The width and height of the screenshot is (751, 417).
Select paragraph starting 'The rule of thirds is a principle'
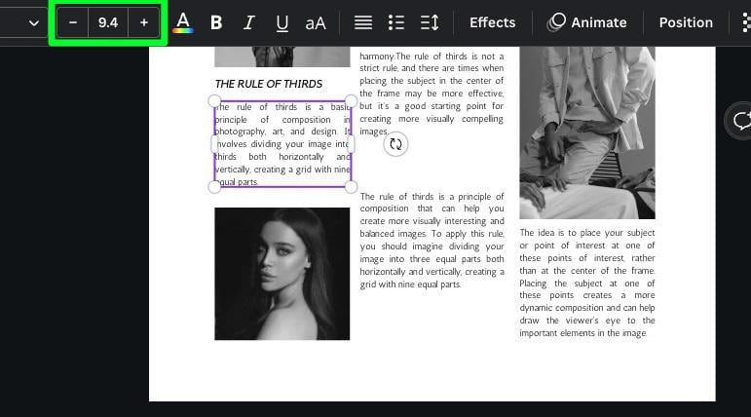tap(432, 240)
